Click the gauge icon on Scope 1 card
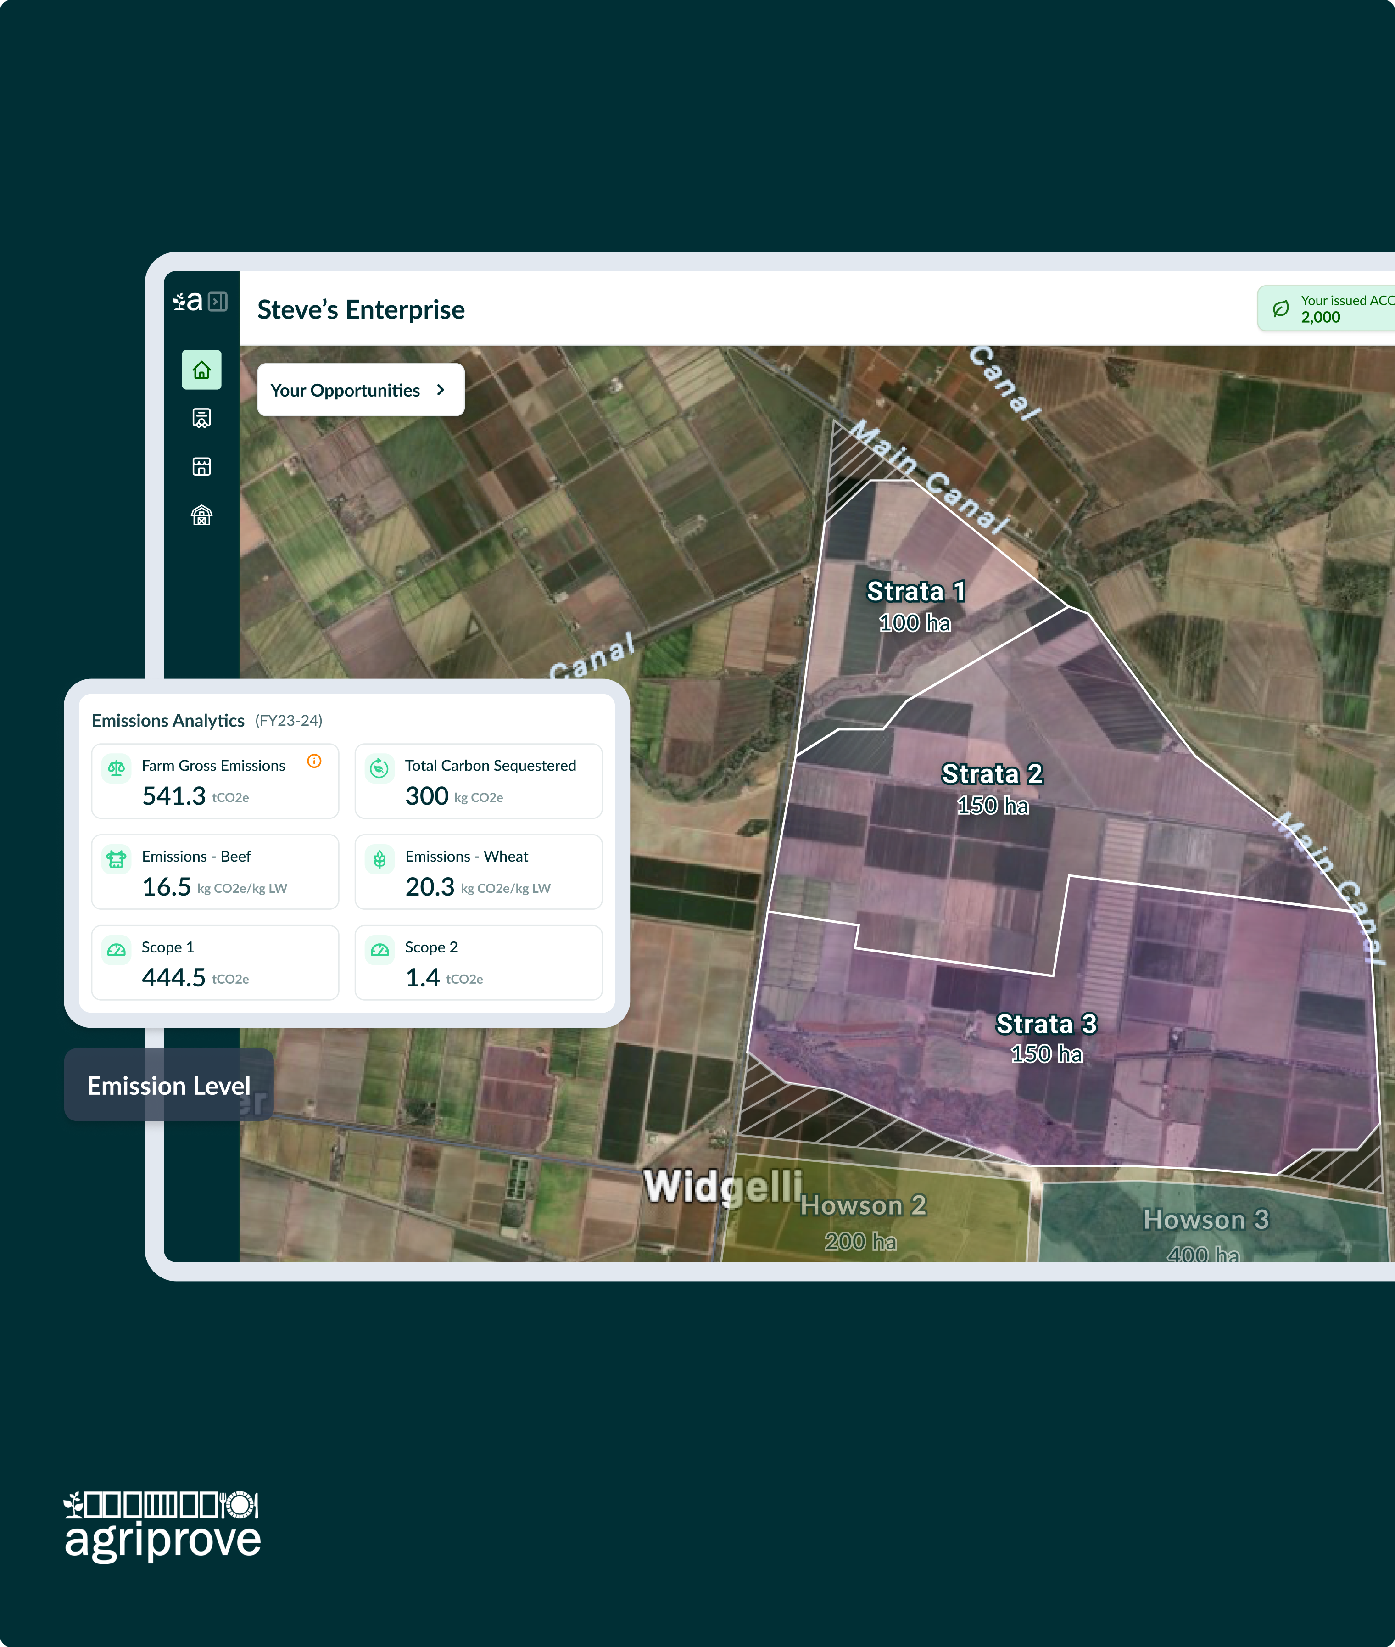Screen dimensions: 1395x1647 117,950
